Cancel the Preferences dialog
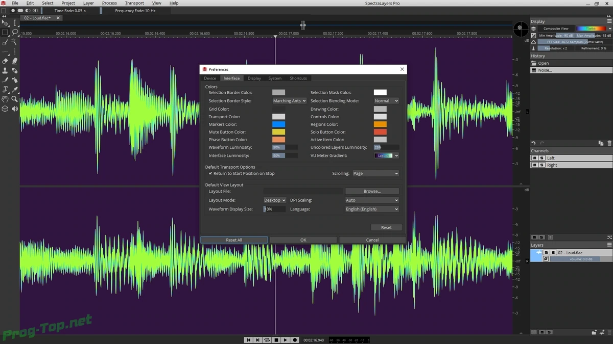 click(372, 240)
